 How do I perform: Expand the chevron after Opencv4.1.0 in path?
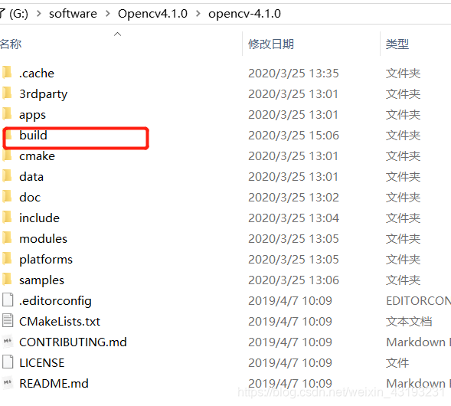pos(198,14)
